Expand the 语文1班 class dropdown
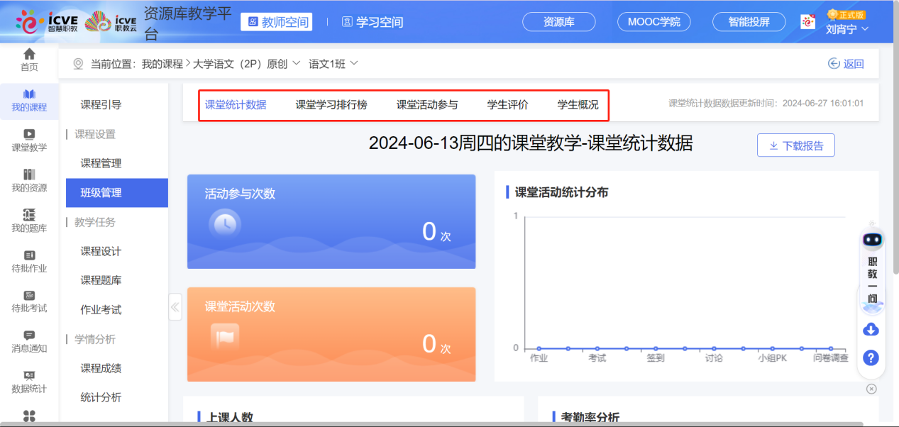This screenshot has width=899, height=427. click(x=354, y=64)
